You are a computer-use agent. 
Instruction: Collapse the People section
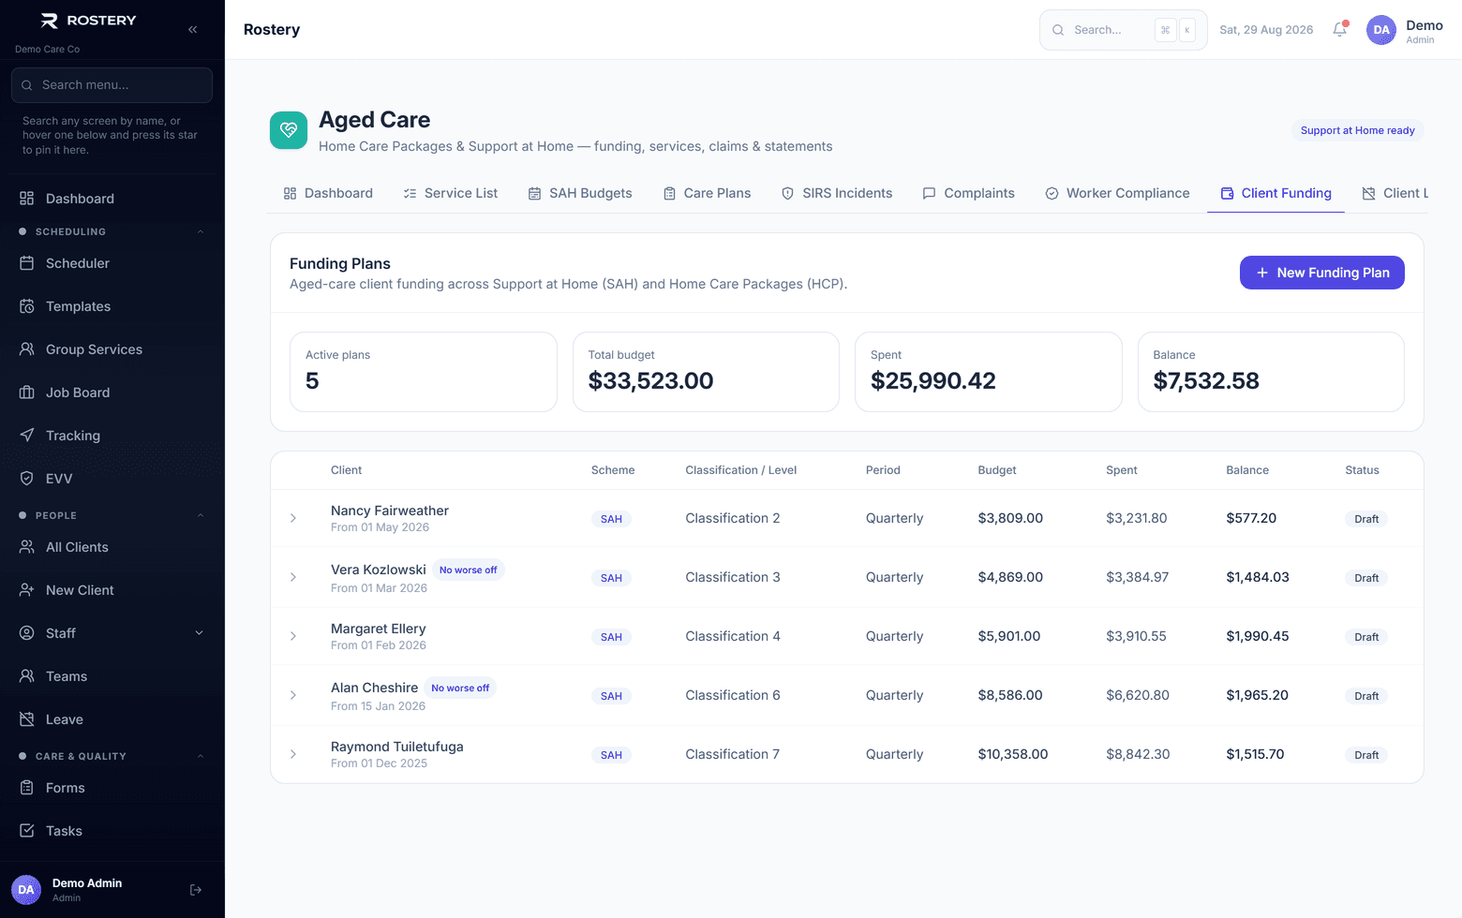201,515
